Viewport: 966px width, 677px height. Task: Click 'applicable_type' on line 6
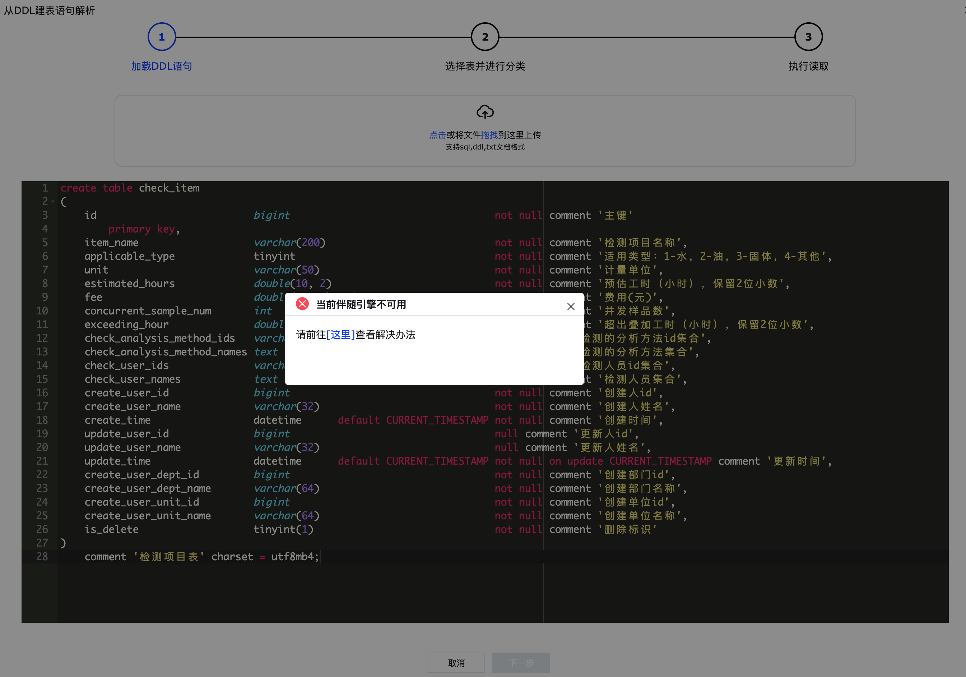coord(130,256)
